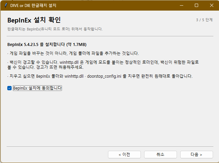Click the window title DIVE or DIE 한글패치 설치
The width and height of the screenshot is (219, 163).
tap(33, 5)
